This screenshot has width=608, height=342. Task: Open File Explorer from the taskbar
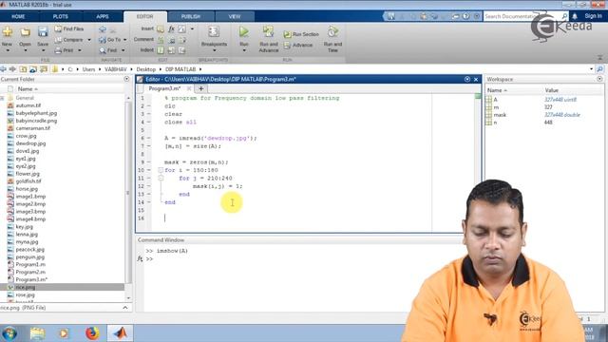pos(38,333)
